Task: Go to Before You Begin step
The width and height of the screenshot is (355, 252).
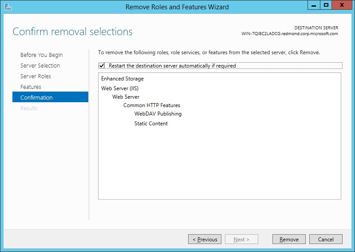Action: pyautogui.click(x=41, y=55)
